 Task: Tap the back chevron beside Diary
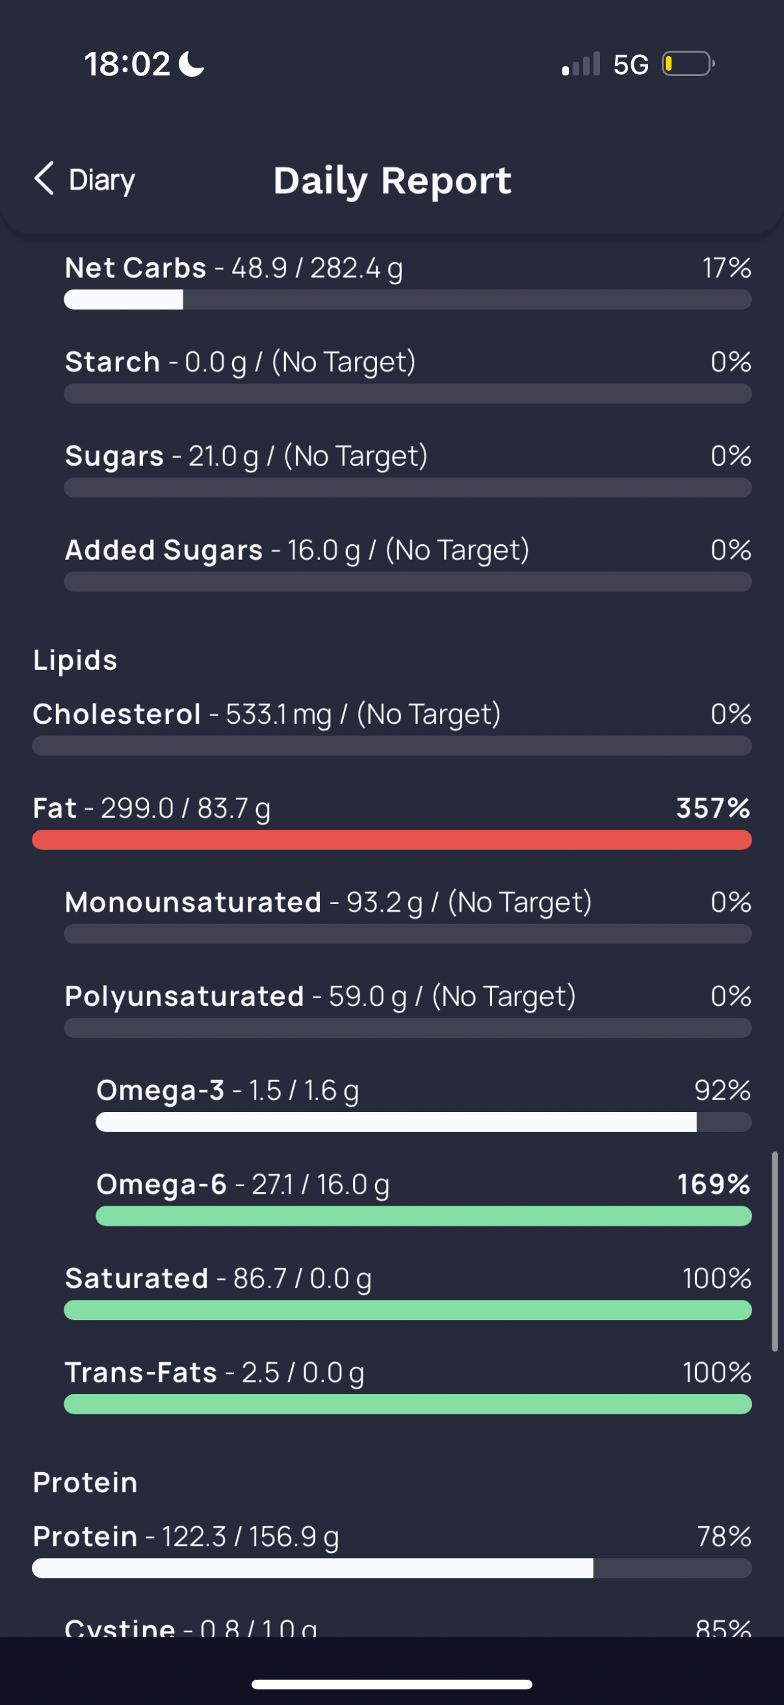click(x=44, y=179)
